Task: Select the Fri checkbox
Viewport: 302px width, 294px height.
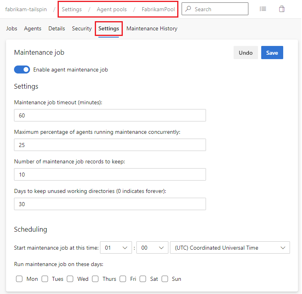Action: pyautogui.click(x=123, y=279)
